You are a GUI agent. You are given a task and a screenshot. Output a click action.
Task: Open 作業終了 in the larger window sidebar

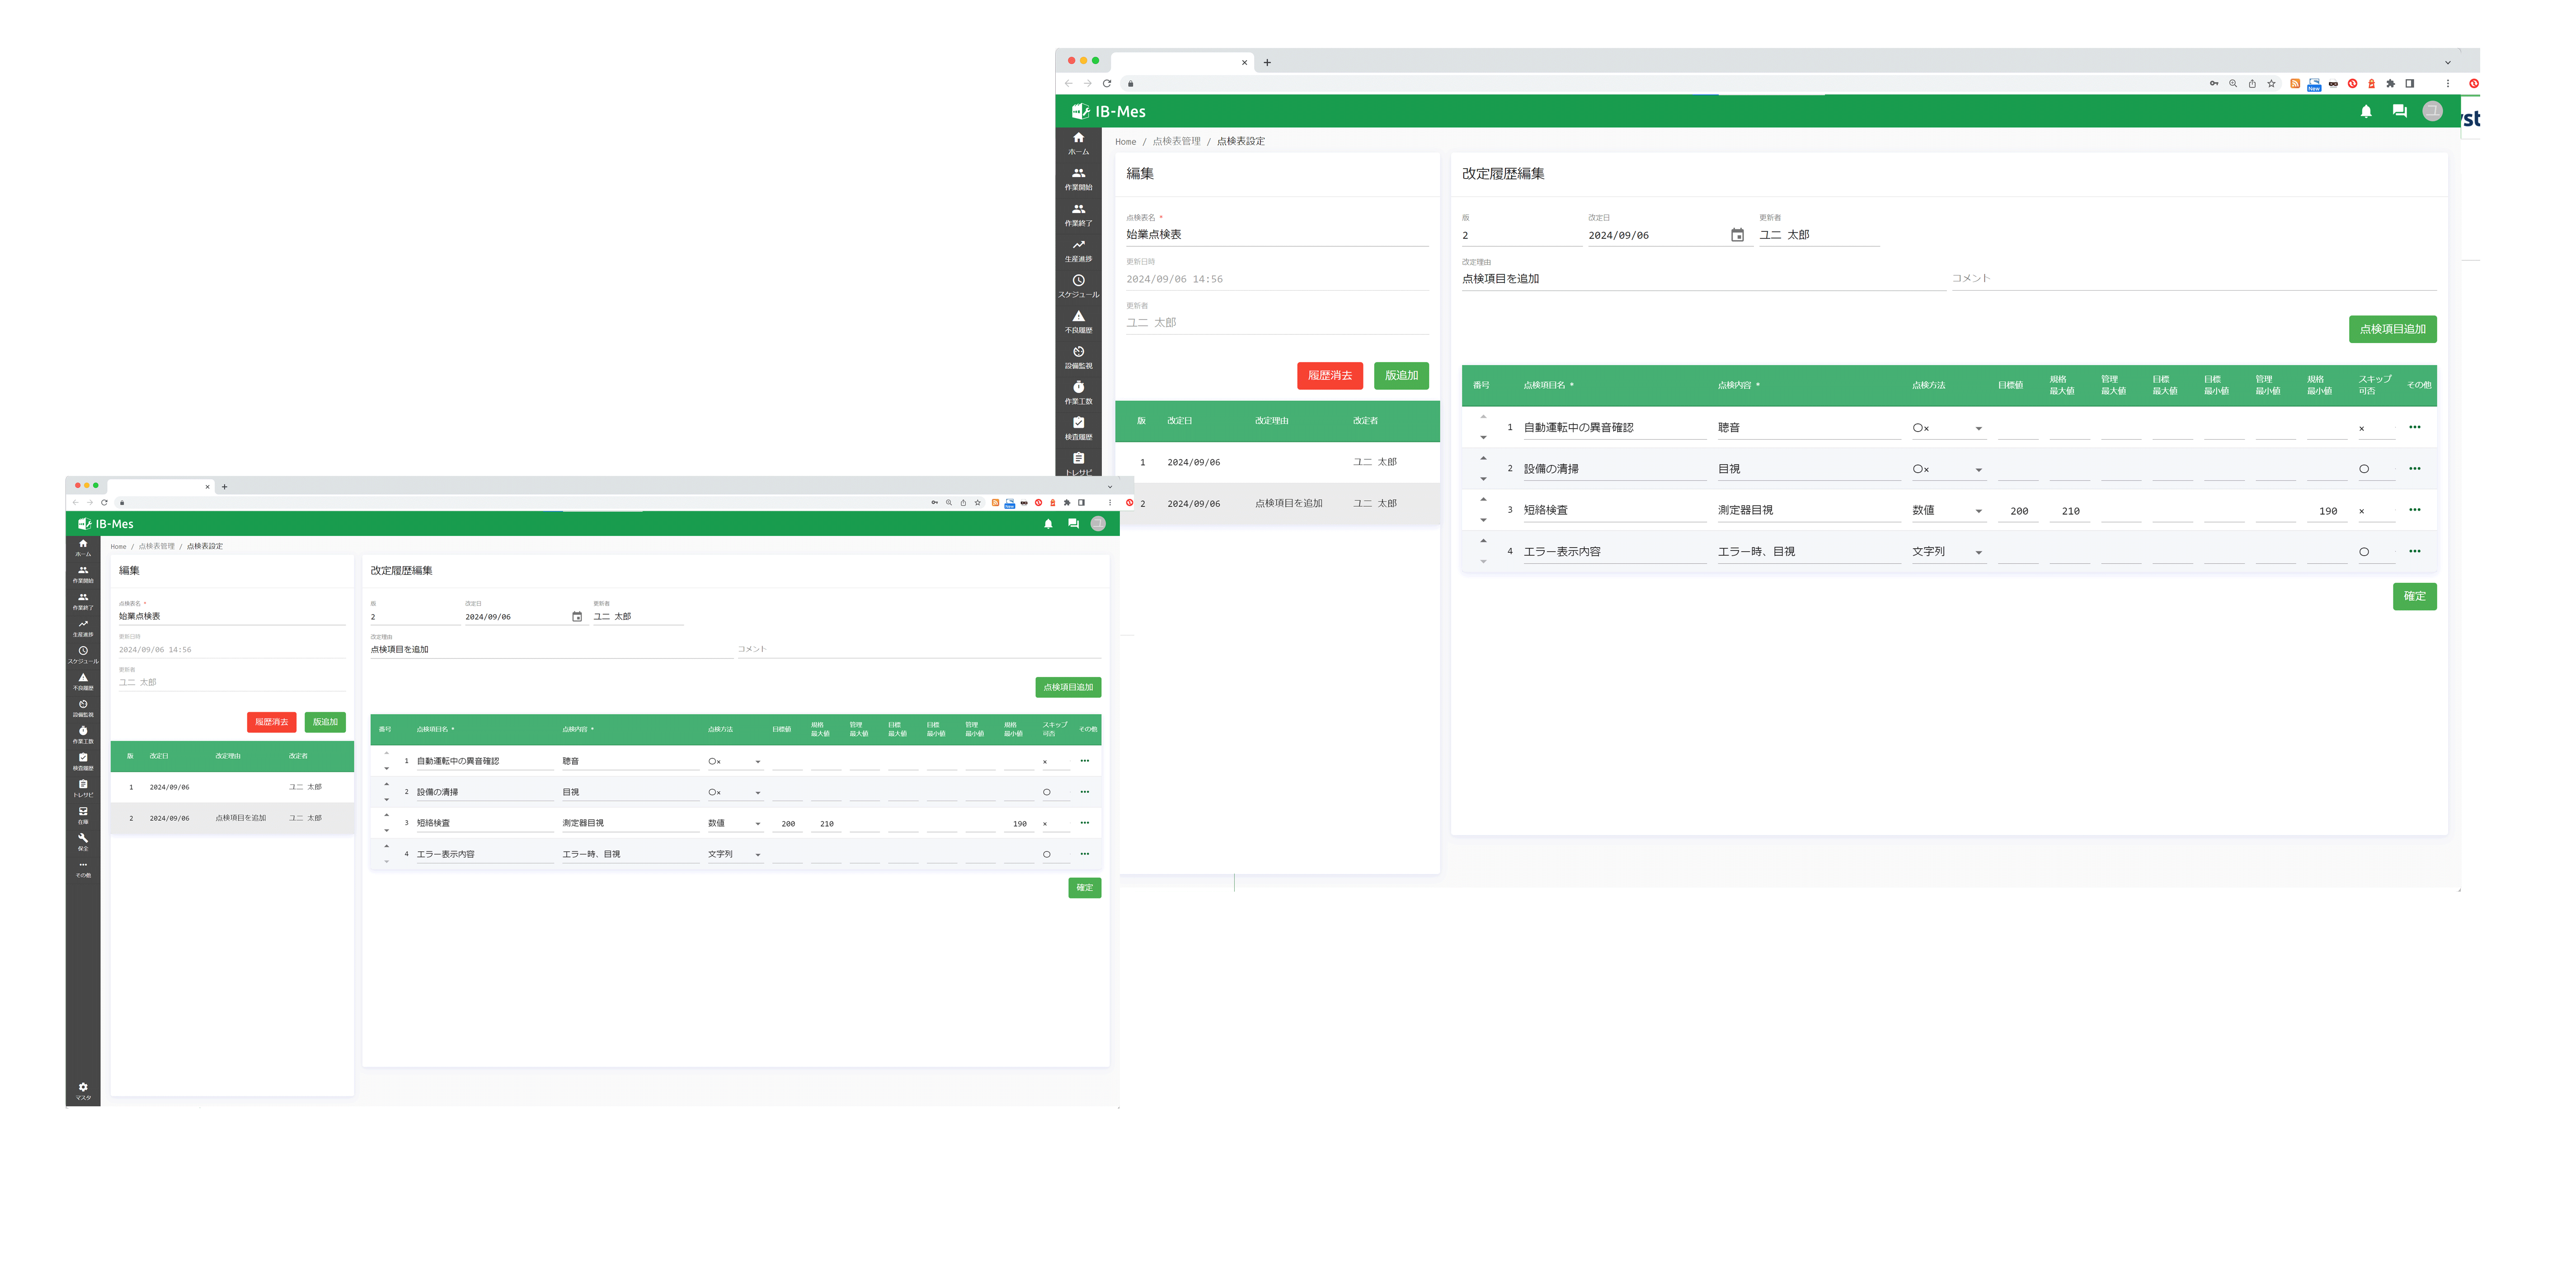point(1078,215)
